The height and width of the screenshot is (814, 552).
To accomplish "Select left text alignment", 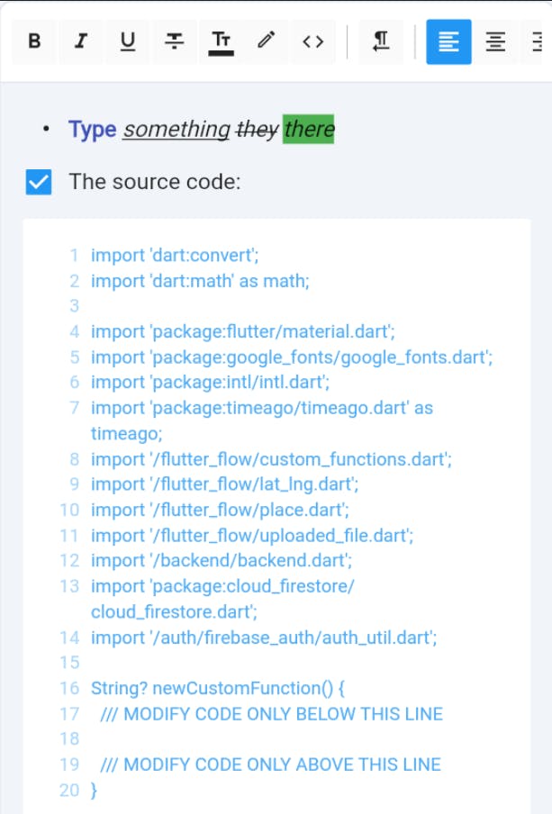I will point(448,41).
